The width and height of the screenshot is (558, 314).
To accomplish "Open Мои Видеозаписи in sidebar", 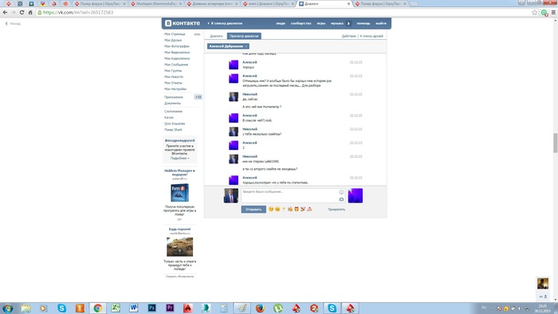I will click(x=177, y=53).
